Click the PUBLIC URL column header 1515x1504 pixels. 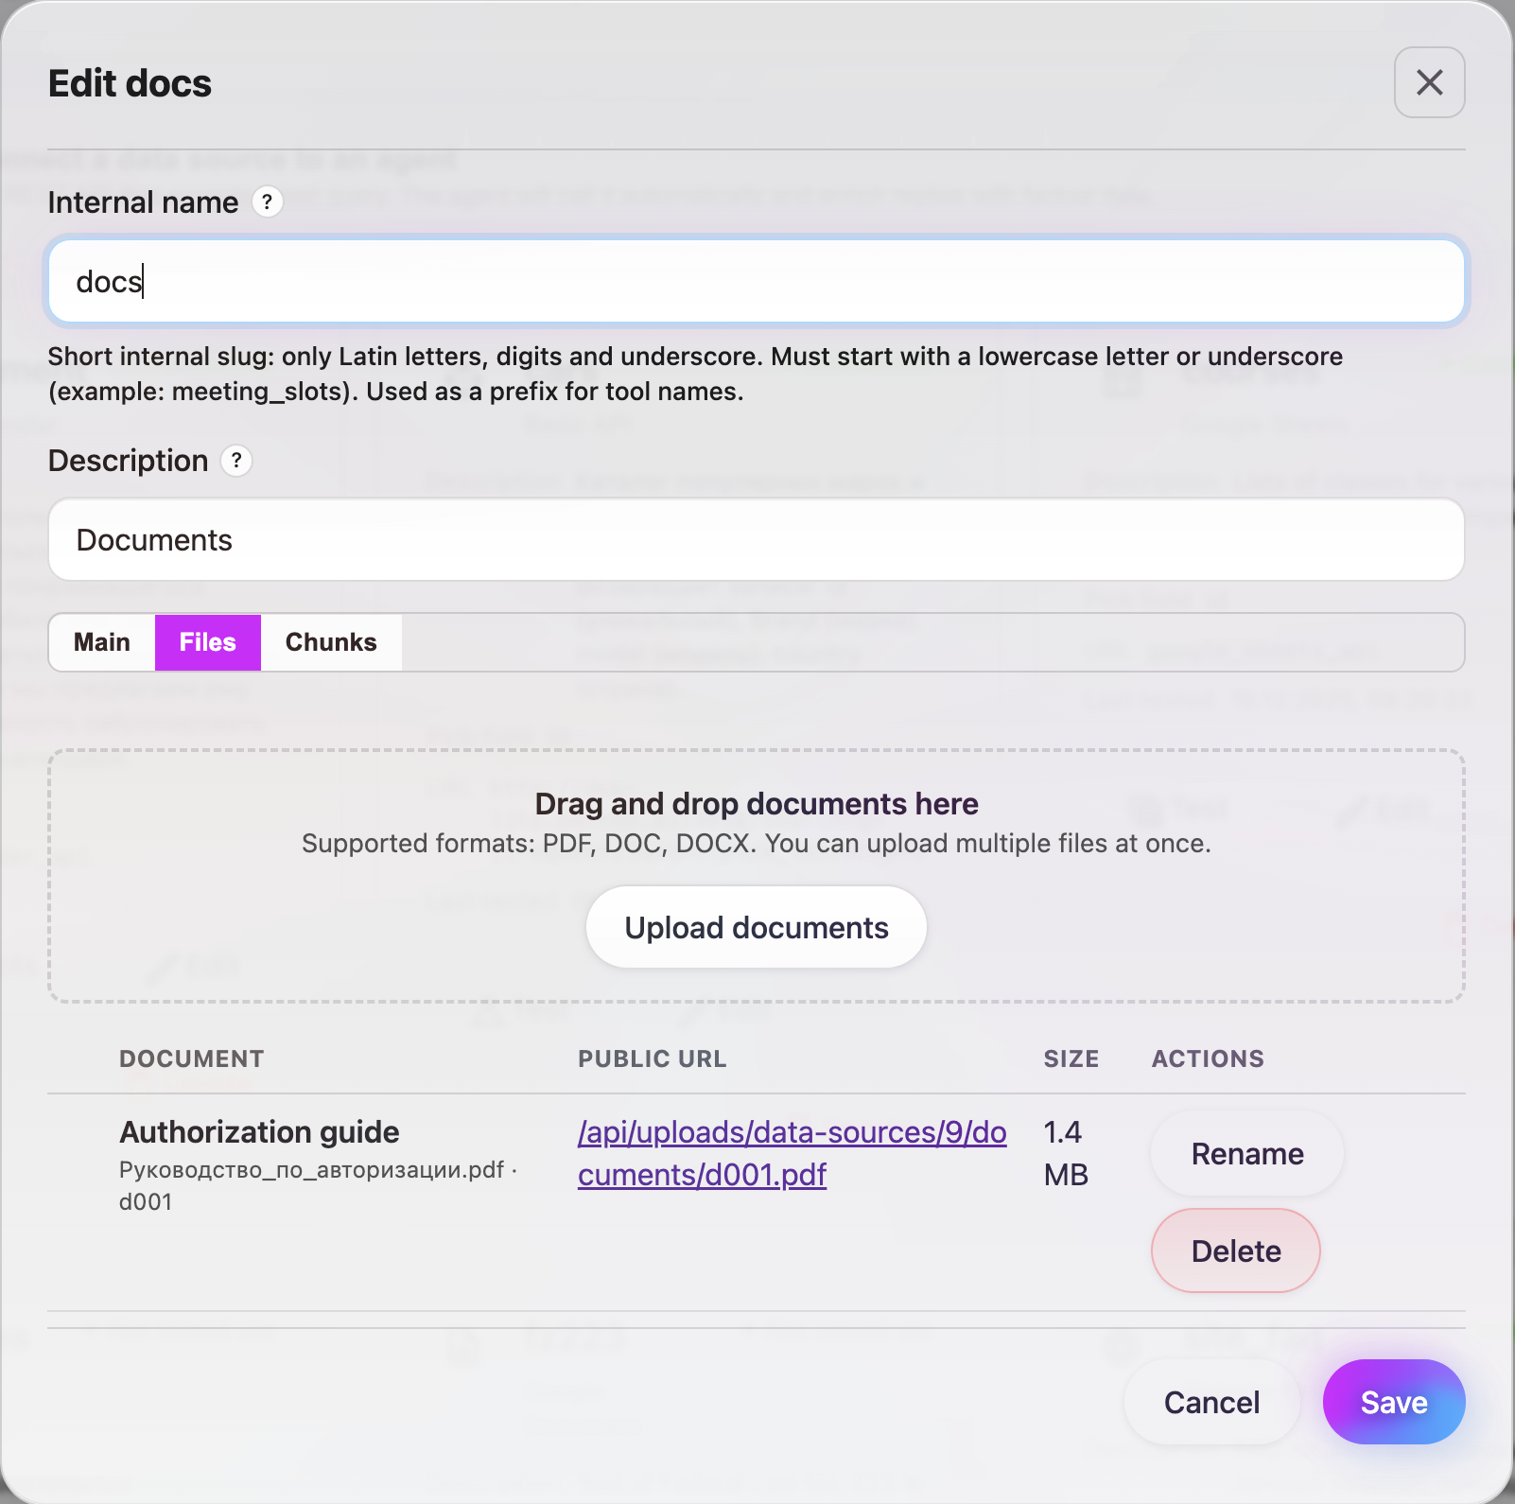[653, 1058]
